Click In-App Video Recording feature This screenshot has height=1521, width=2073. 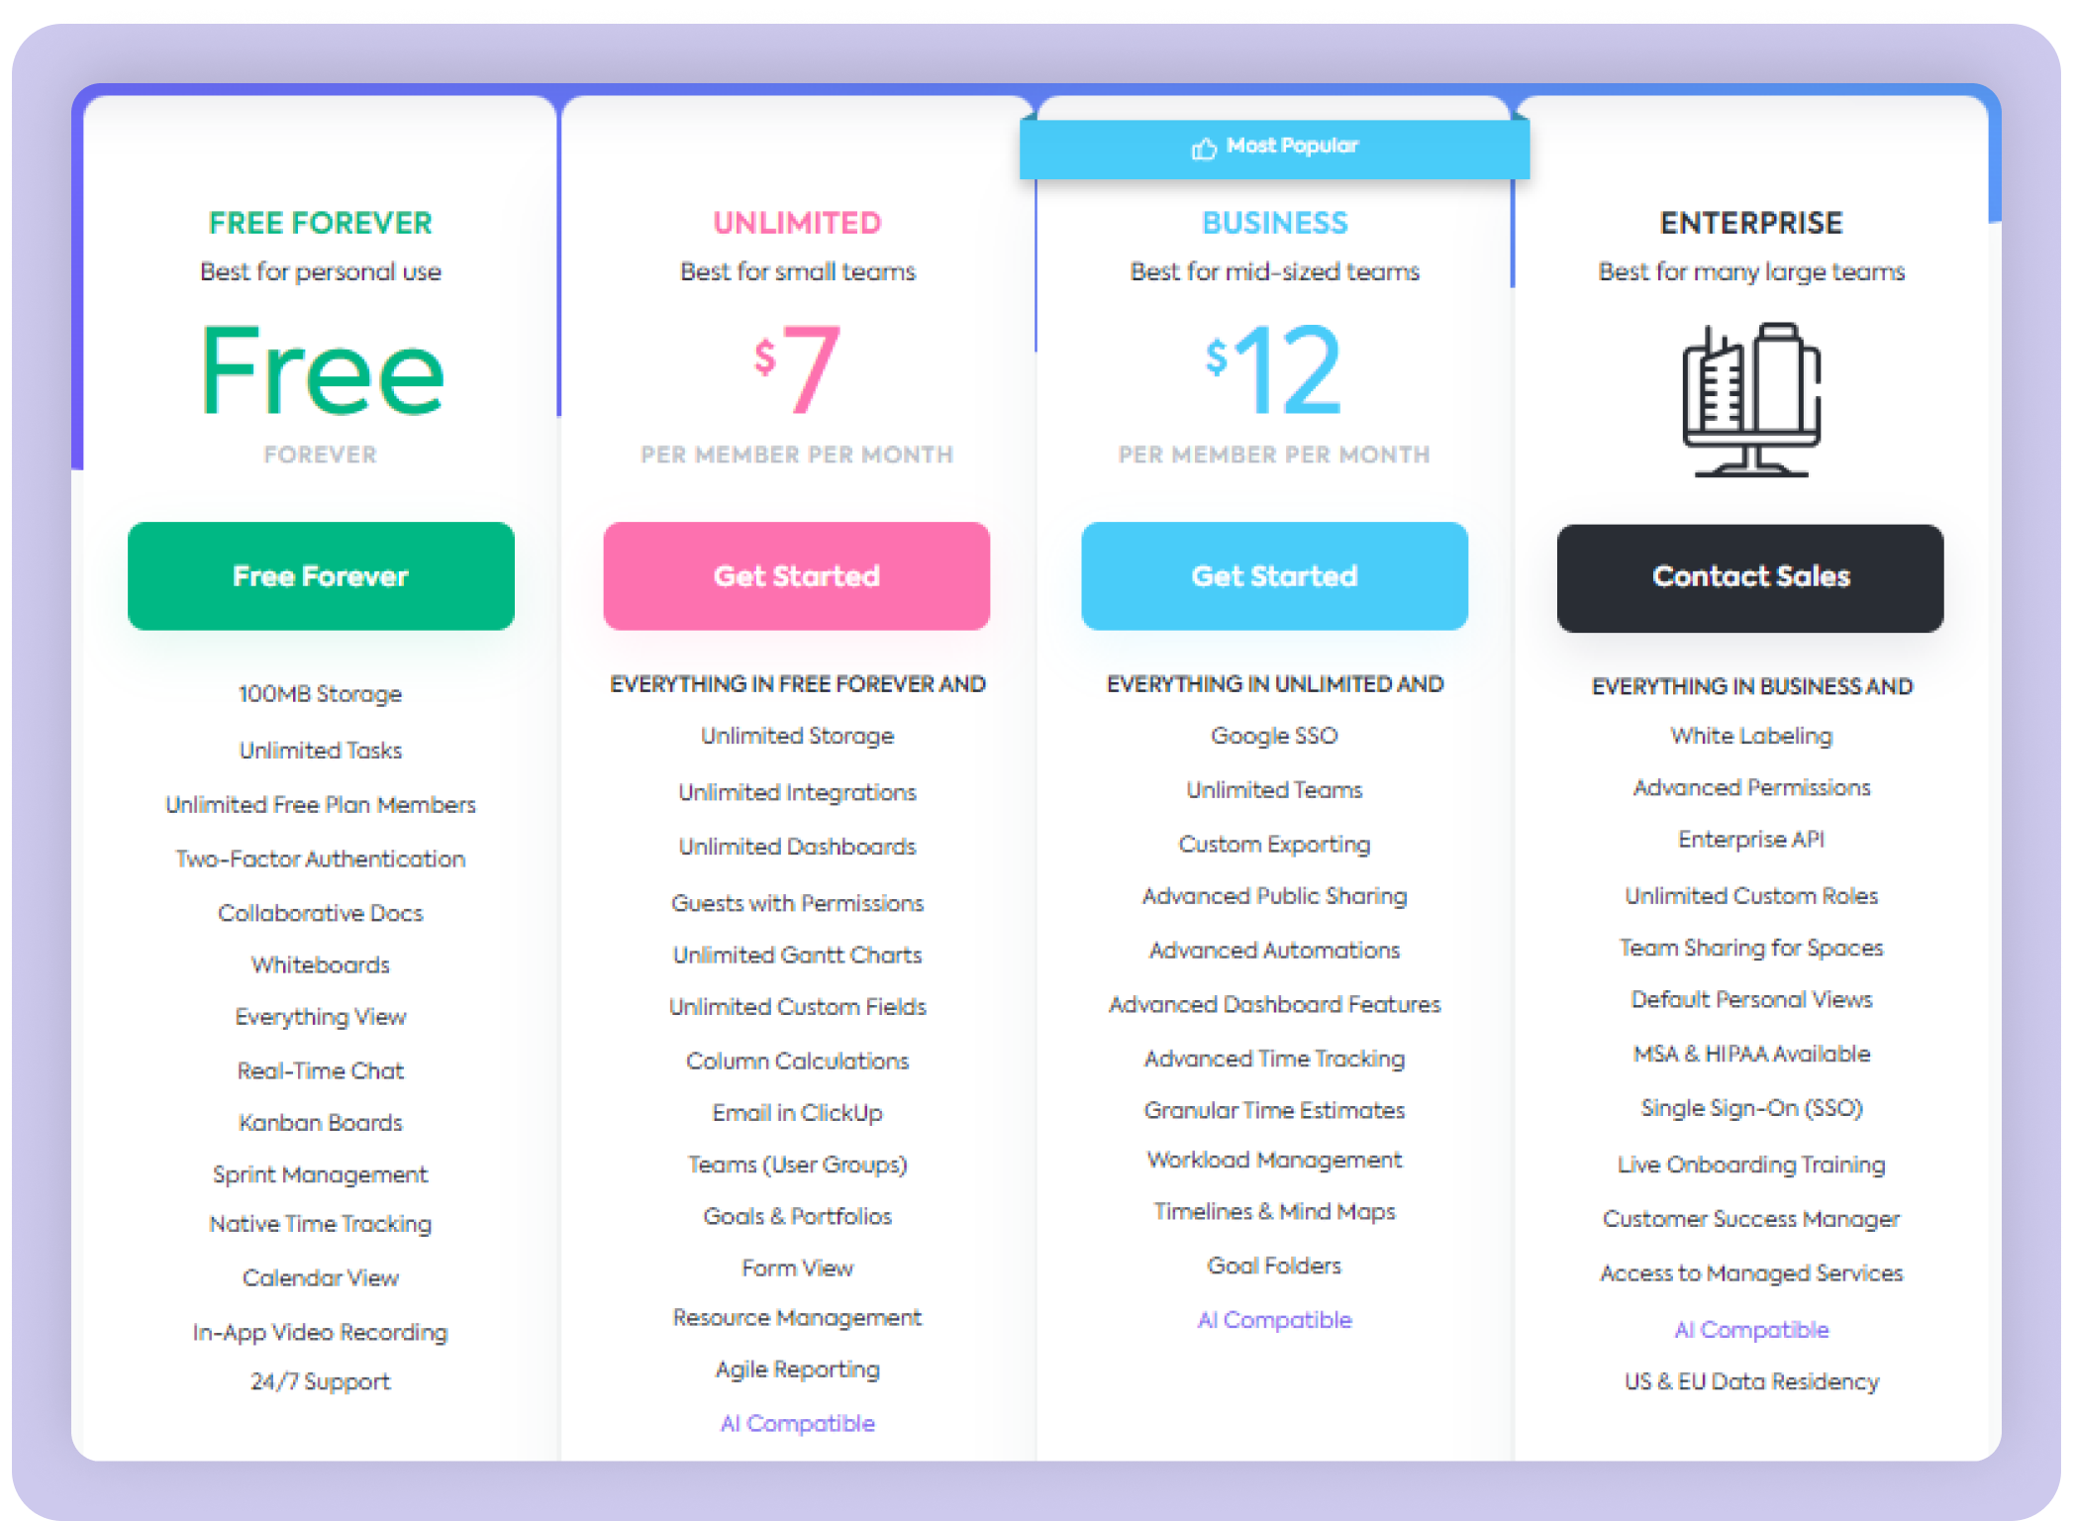321,1333
